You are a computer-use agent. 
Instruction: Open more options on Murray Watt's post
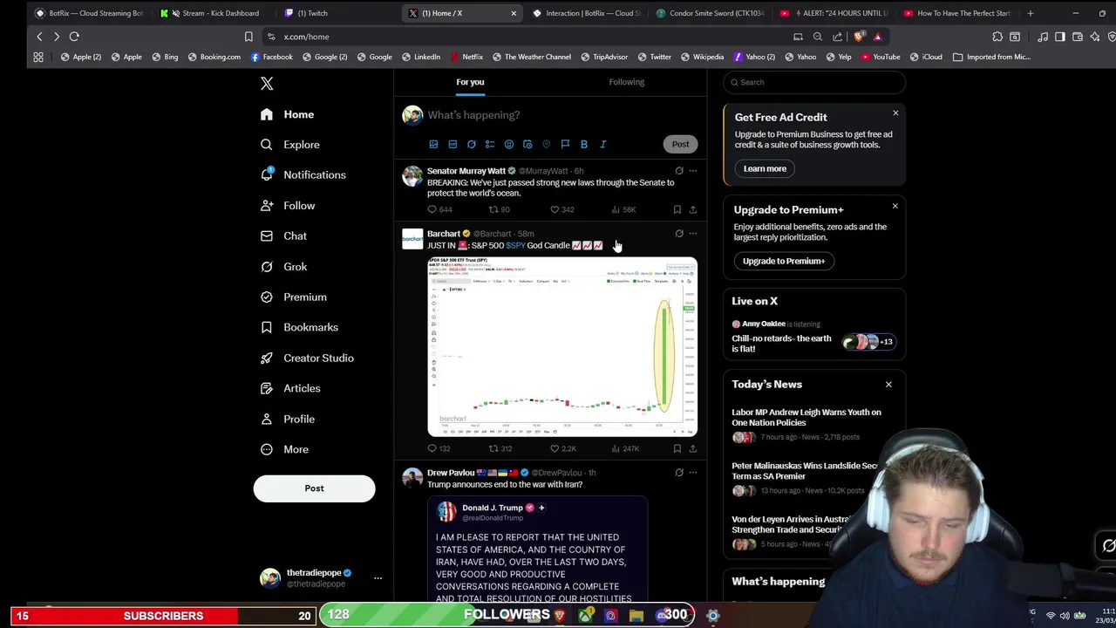coord(693,171)
